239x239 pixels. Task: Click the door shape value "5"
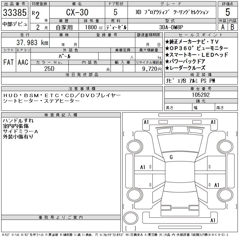(116, 12)
